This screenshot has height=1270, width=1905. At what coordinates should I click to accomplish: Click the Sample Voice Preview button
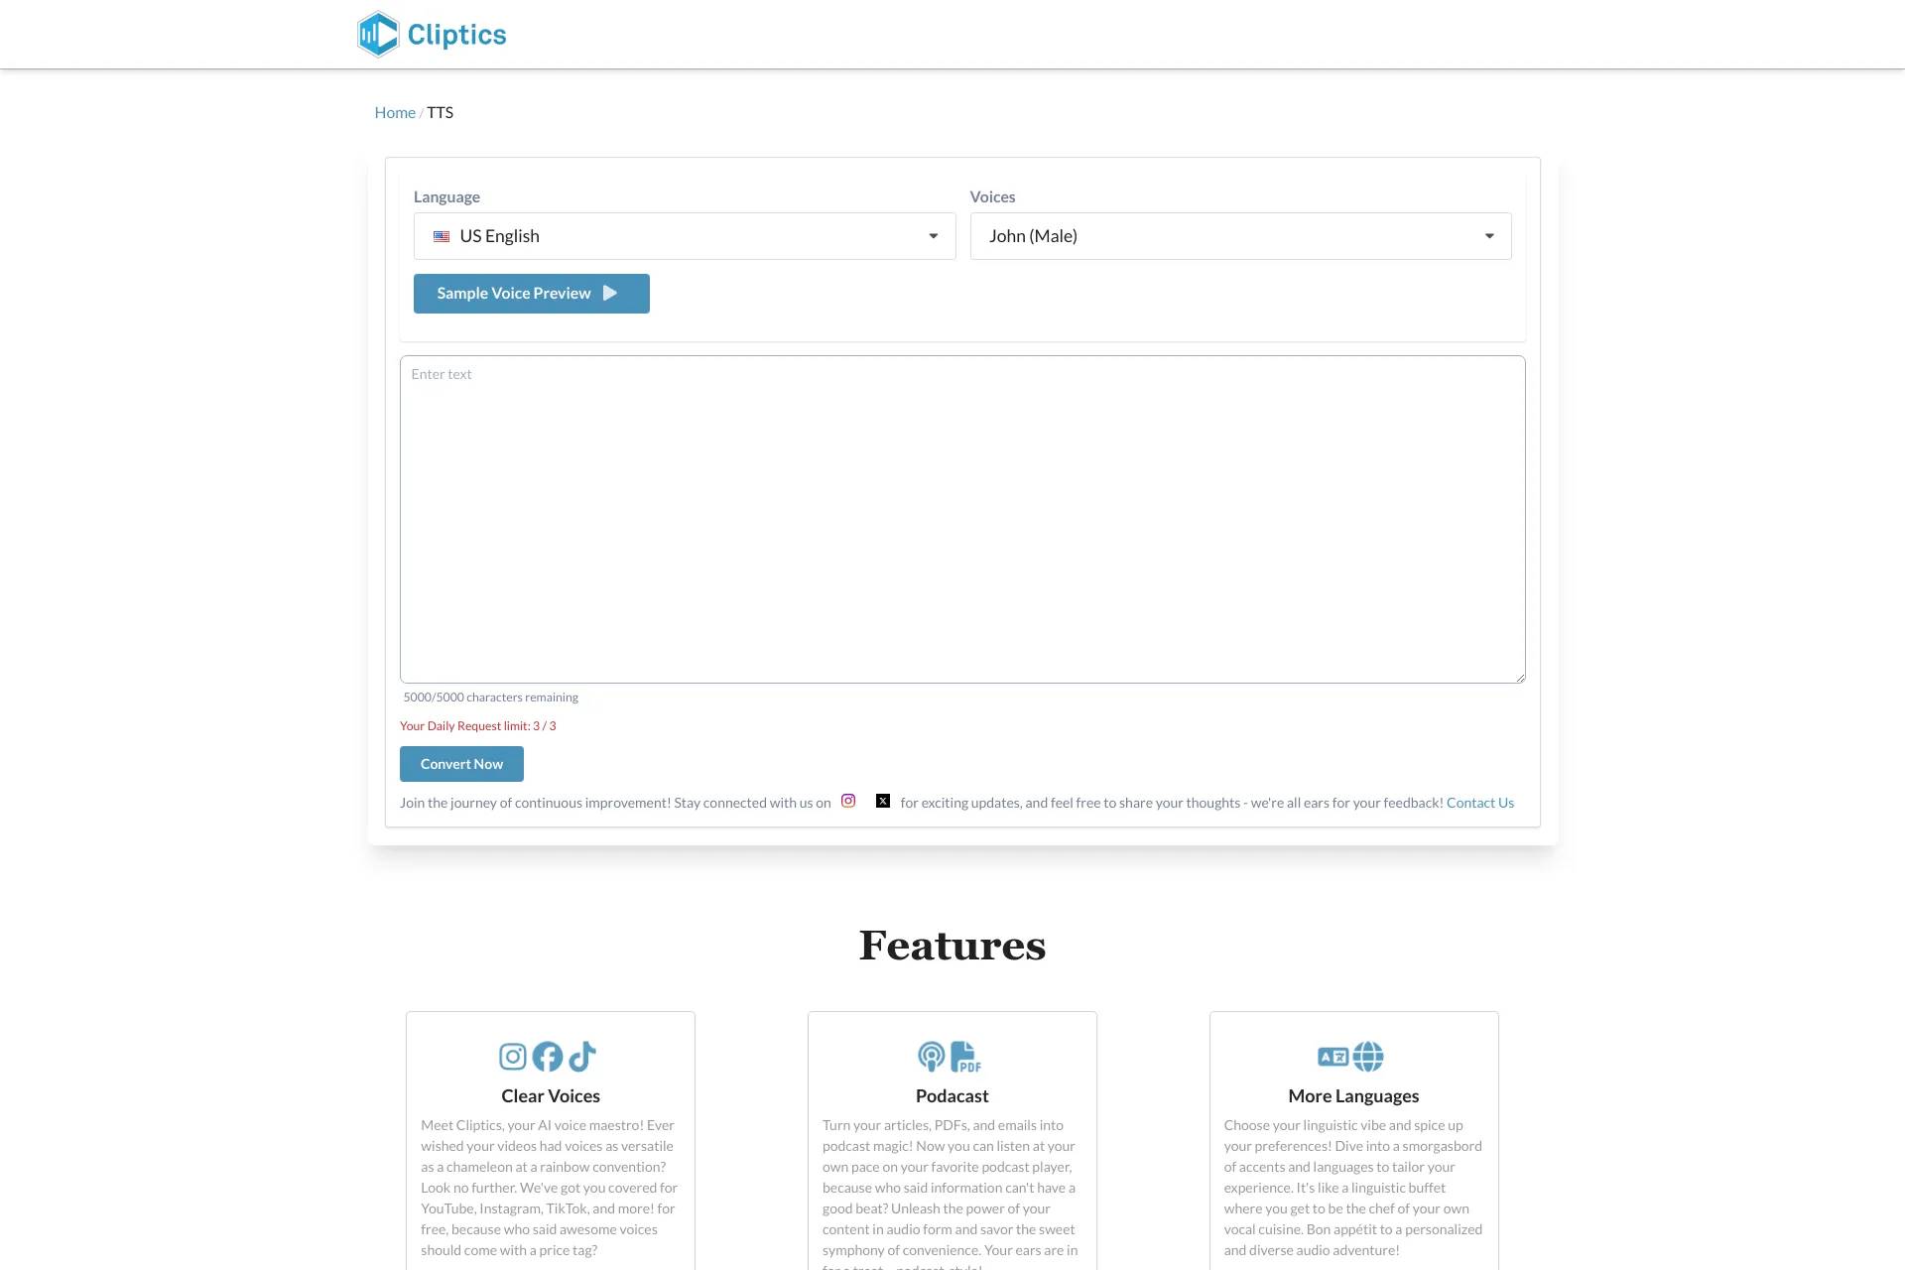point(532,294)
